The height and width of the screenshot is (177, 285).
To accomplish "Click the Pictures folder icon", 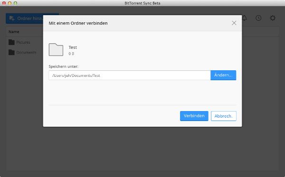I will pos(11,42).
